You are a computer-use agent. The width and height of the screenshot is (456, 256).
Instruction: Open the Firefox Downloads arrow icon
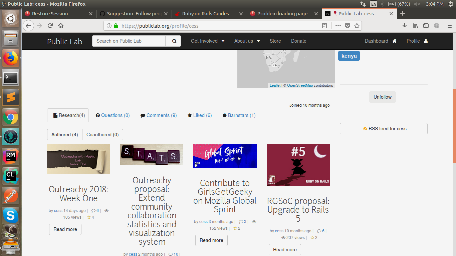[x=404, y=26]
